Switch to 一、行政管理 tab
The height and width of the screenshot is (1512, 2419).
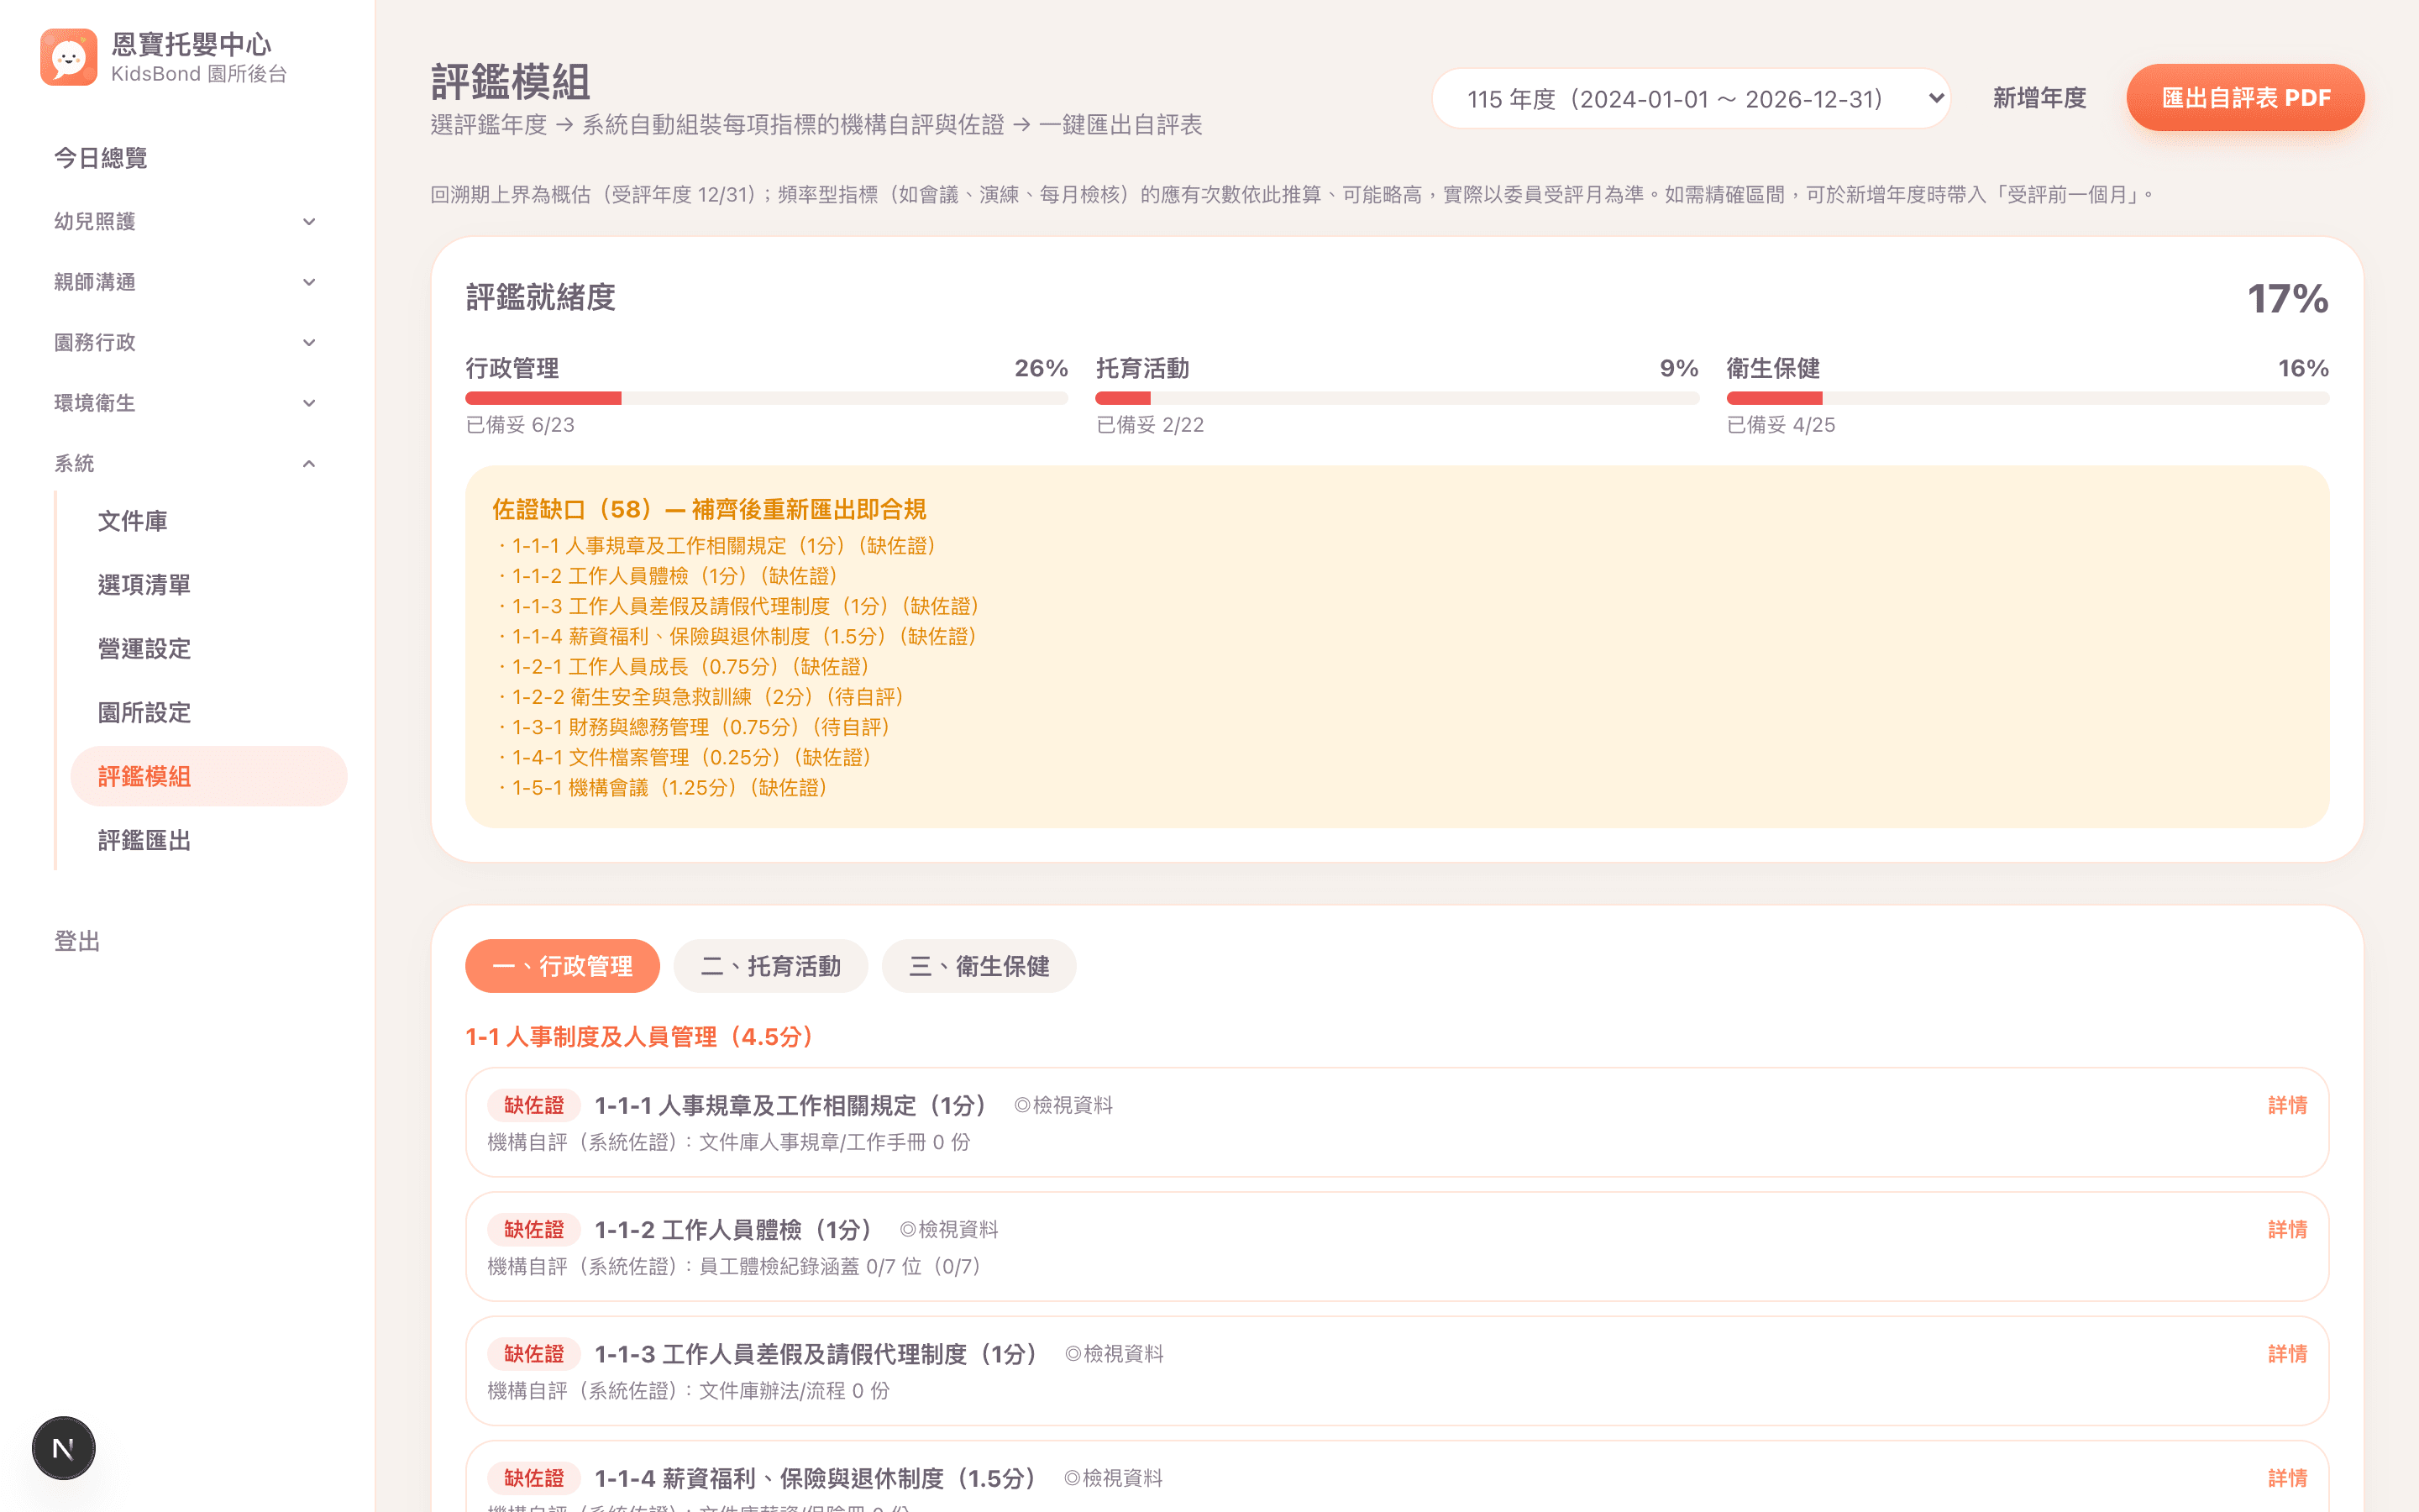(563, 966)
